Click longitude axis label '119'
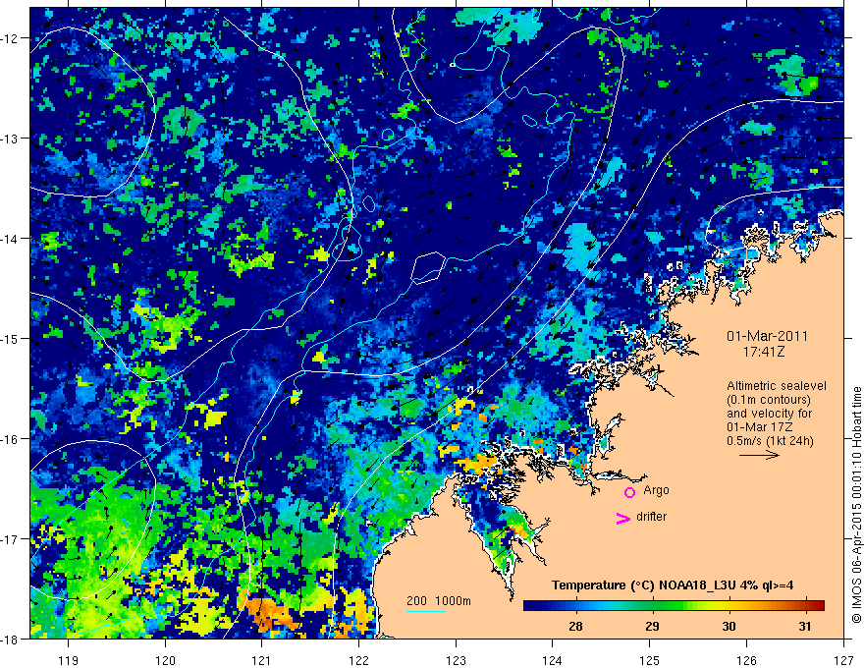Viewport: 864px width, 668px height. (68, 660)
